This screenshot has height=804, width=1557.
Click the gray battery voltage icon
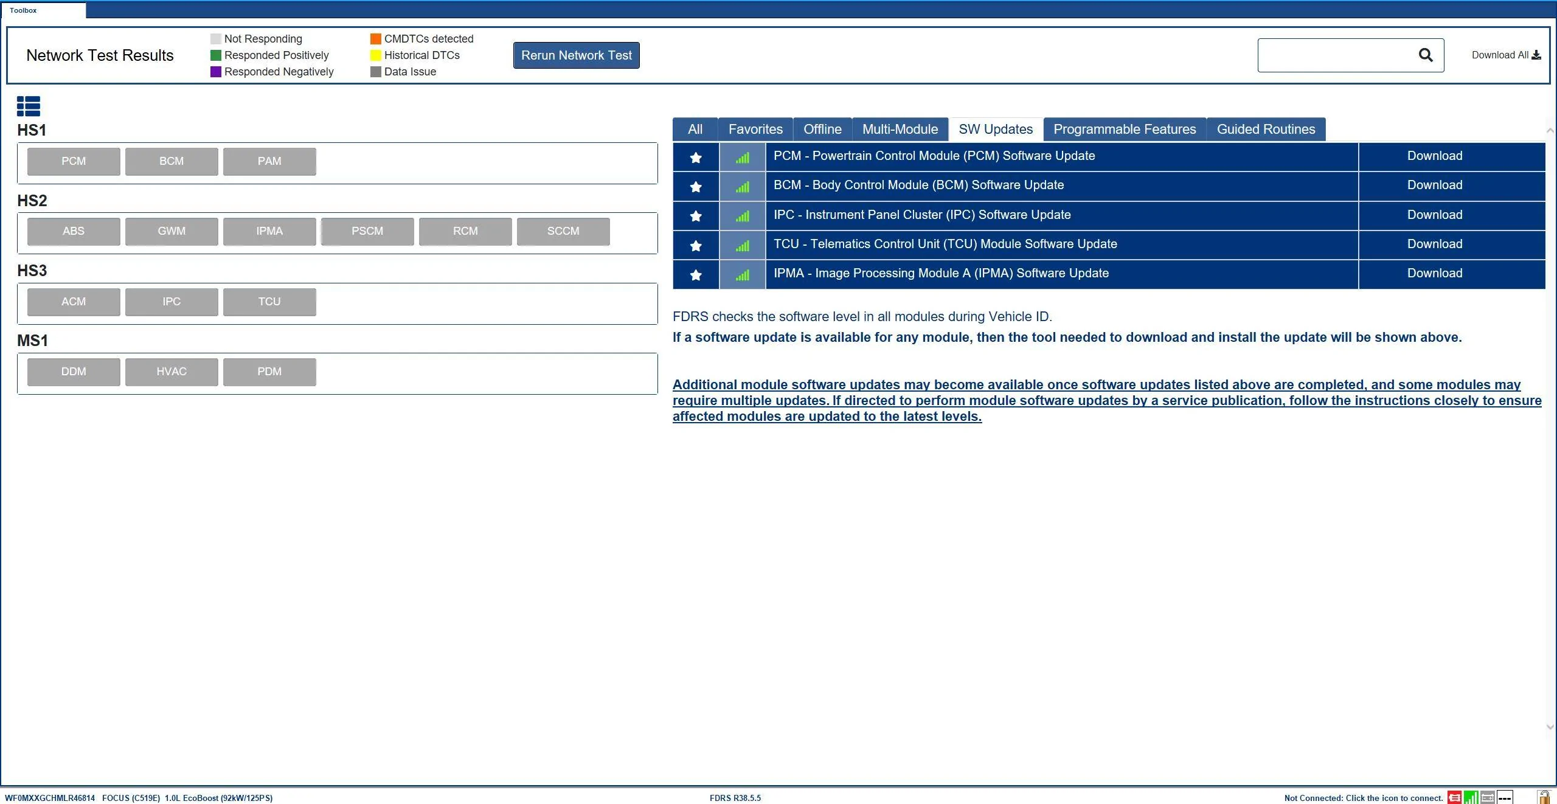click(1487, 797)
